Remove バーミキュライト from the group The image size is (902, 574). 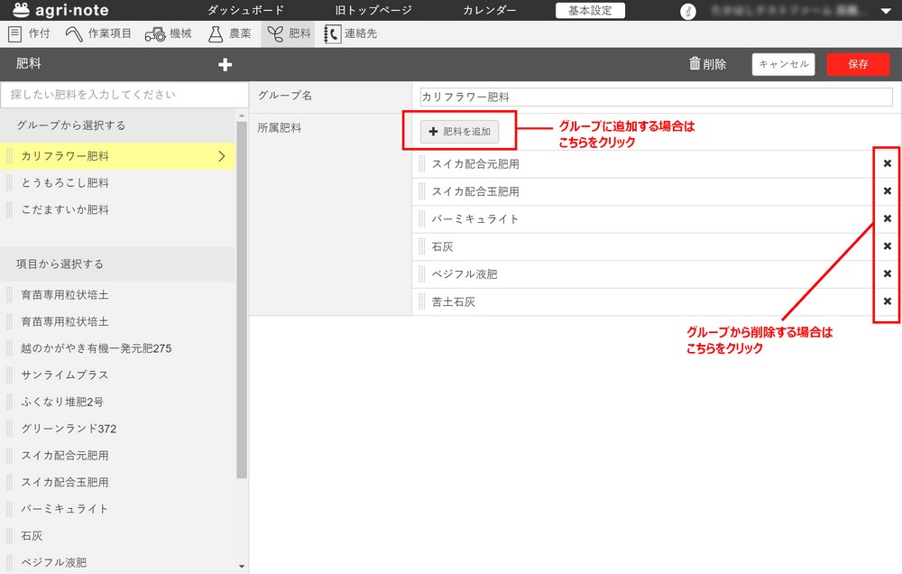coord(887,219)
